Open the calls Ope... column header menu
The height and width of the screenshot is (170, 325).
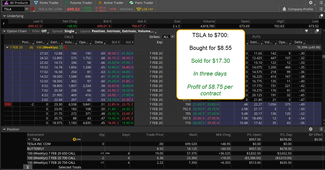coord(85,42)
